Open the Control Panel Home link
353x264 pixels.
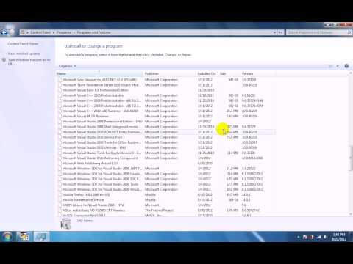(23, 43)
